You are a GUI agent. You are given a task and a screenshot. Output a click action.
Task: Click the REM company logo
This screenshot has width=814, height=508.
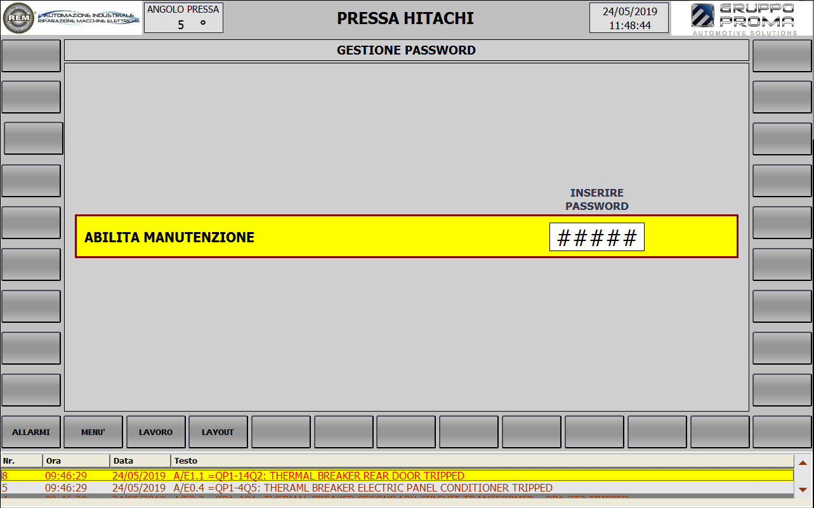click(x=71, y=18)
